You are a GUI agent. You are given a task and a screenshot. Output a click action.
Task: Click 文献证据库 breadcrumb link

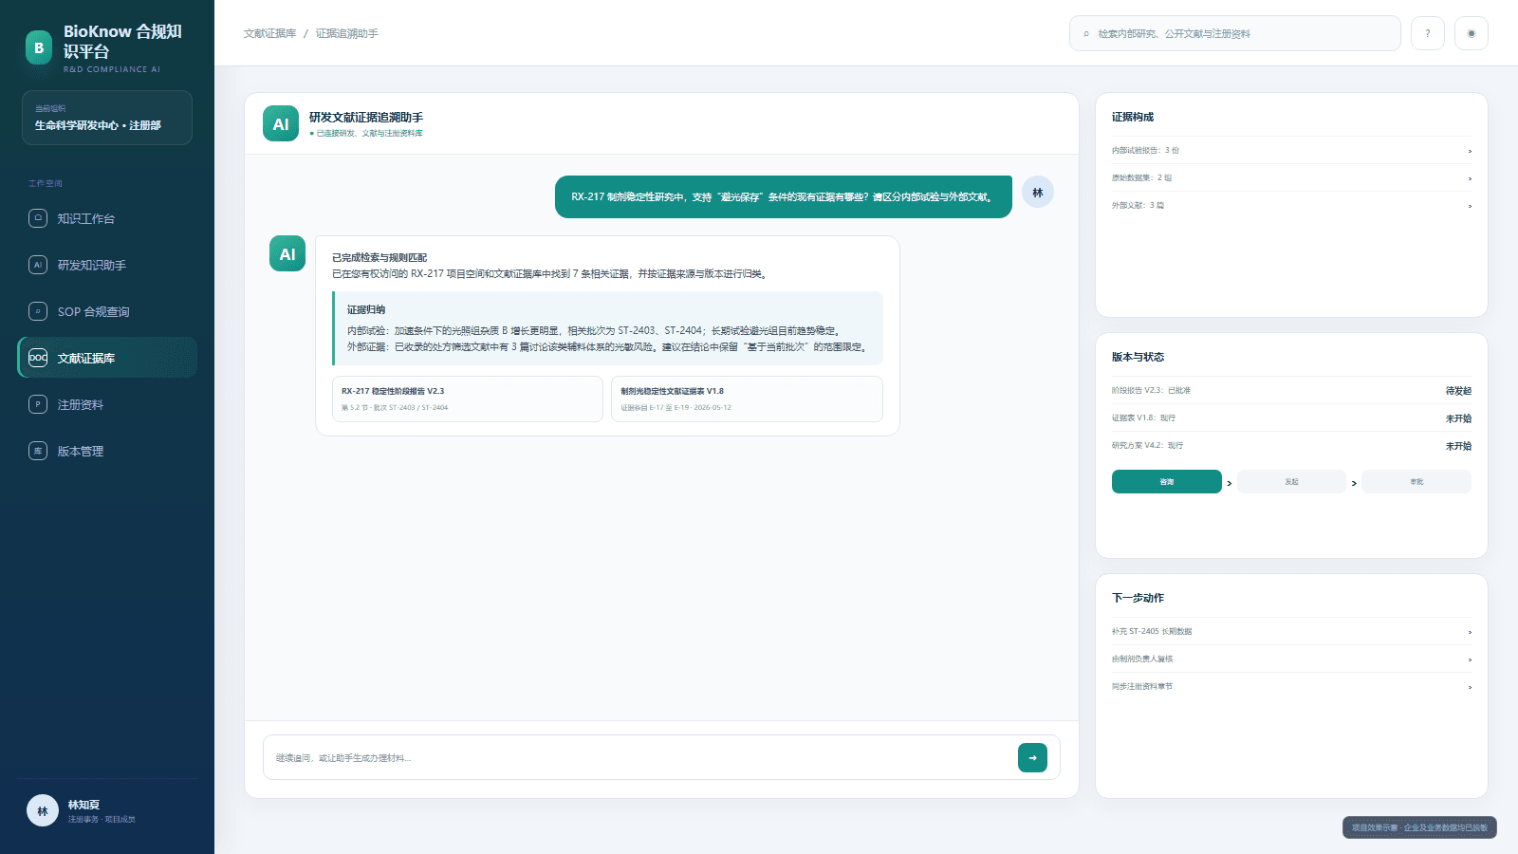pyautogui.click(x=269, y=33)
